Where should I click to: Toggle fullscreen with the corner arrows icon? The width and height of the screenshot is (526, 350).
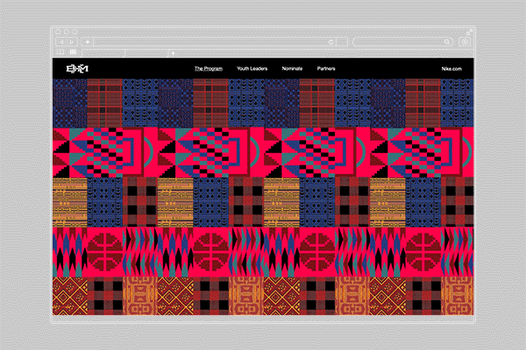click(470, 31)
